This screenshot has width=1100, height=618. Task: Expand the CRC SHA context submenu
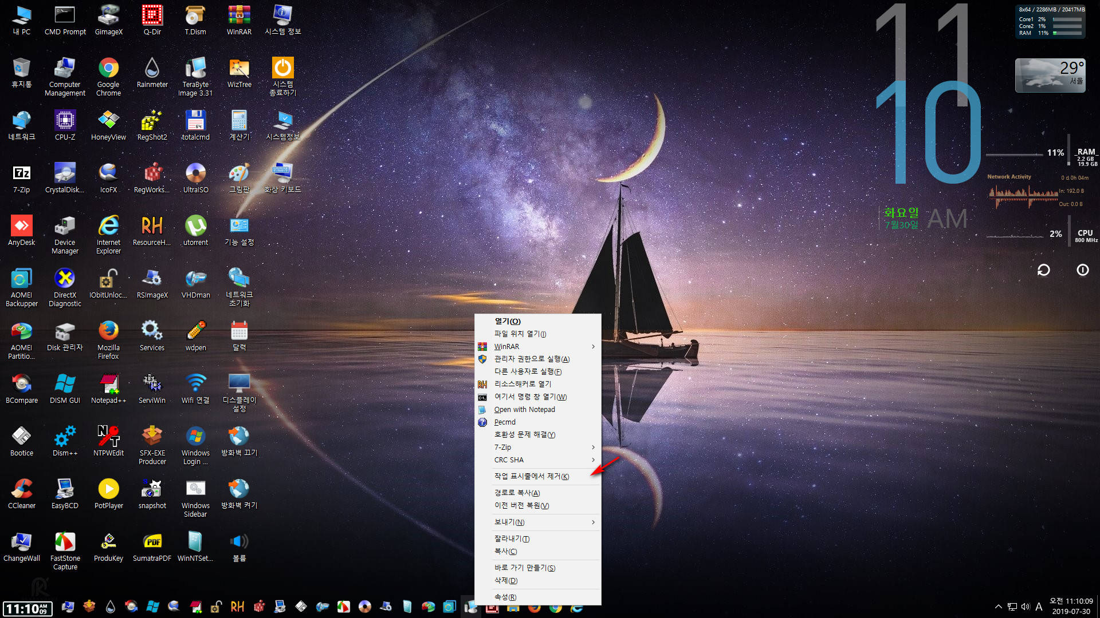538,459
